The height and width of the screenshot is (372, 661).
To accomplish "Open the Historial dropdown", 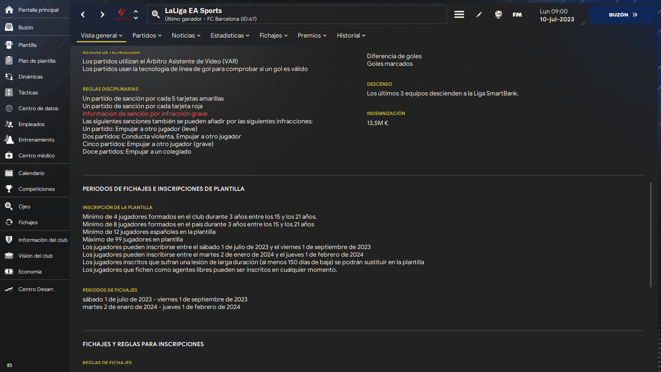I will [x=351, y=35].
